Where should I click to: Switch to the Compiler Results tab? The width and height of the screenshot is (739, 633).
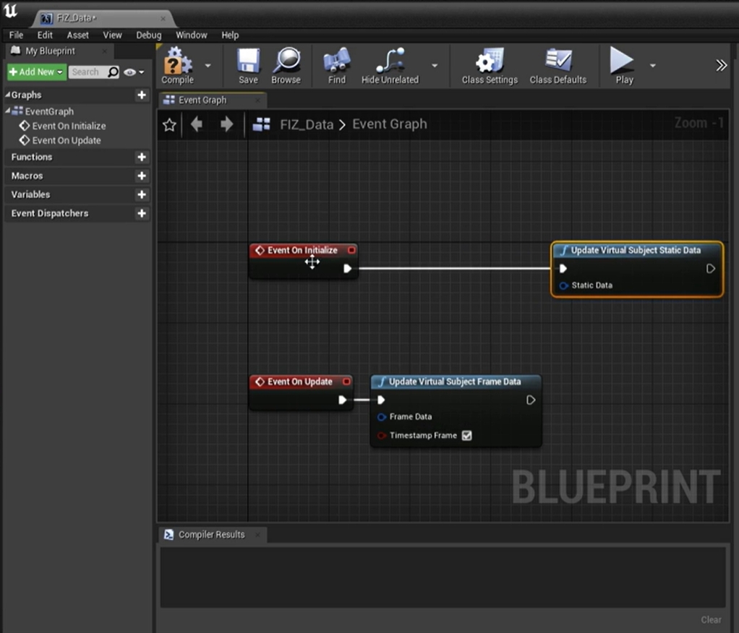(210, 535)
